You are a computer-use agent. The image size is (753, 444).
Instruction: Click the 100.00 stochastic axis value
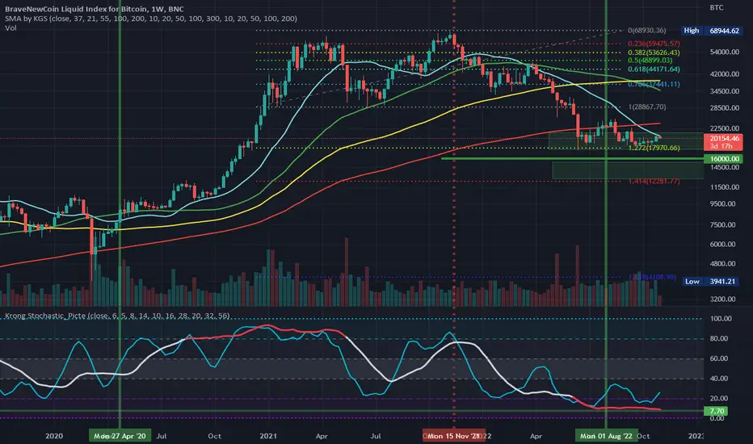(721, 319)
